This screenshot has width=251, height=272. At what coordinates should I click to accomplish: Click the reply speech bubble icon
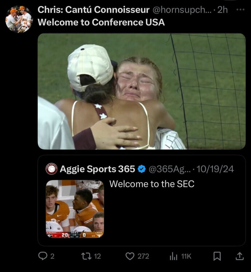click(42, 256)
